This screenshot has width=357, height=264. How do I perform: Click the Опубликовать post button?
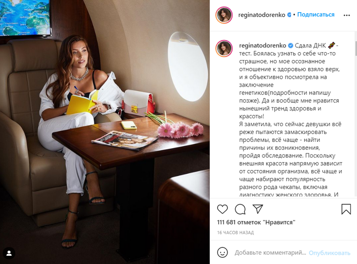click(x=329, y=253)
